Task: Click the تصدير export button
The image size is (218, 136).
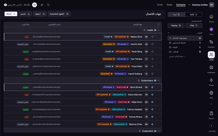Action: [25, 14]
